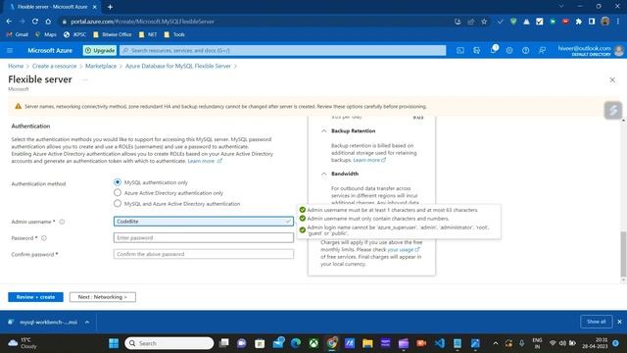Bookmark this page with the star icon
Image resolution: width=627 pixels, height=353 pixels.
(484, 22)
